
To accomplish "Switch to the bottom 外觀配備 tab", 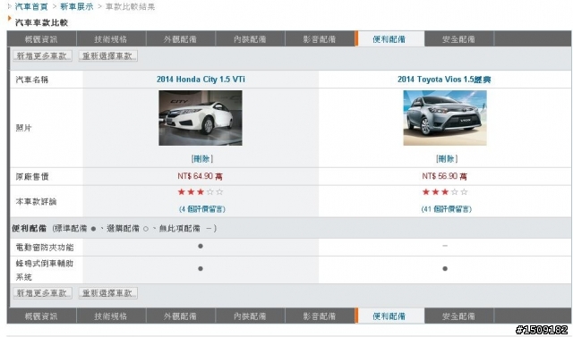I will tap(180, 316).
